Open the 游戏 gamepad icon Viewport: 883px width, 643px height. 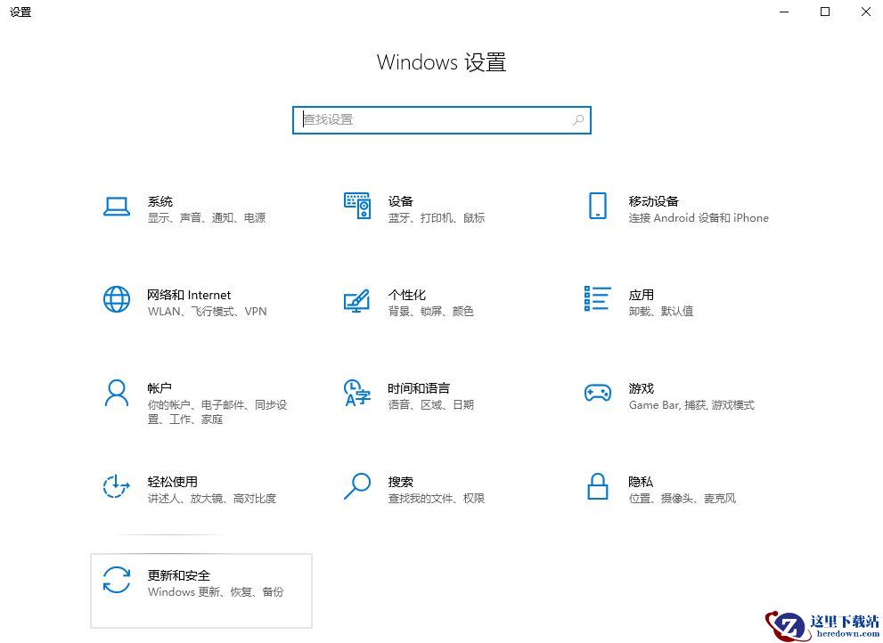(x=598, y=393)
